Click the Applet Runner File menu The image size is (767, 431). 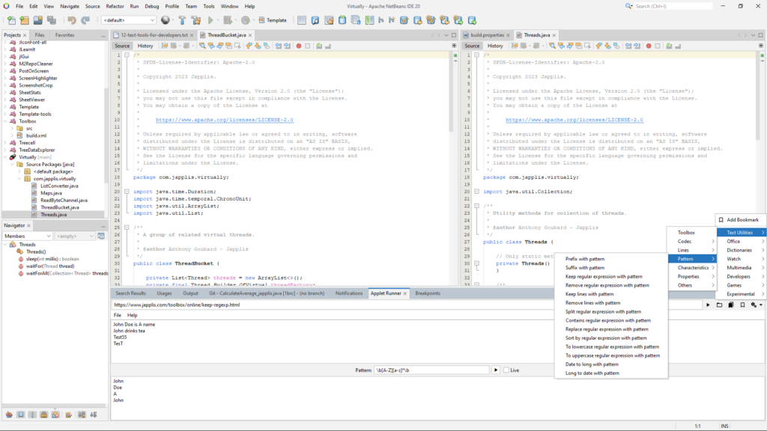tap(118, 315)
